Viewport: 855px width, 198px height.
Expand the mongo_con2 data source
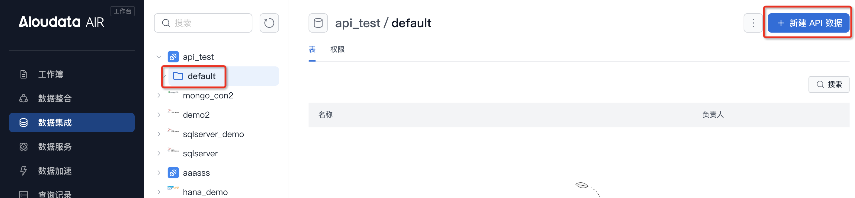click(159, 95)
